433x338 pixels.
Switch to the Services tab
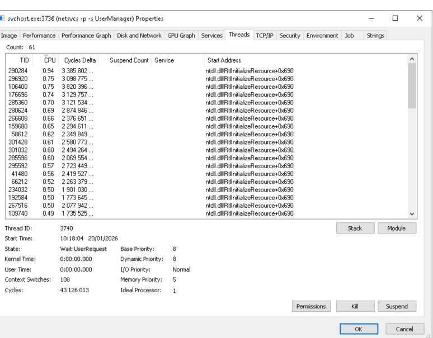[x=212, y=36]
